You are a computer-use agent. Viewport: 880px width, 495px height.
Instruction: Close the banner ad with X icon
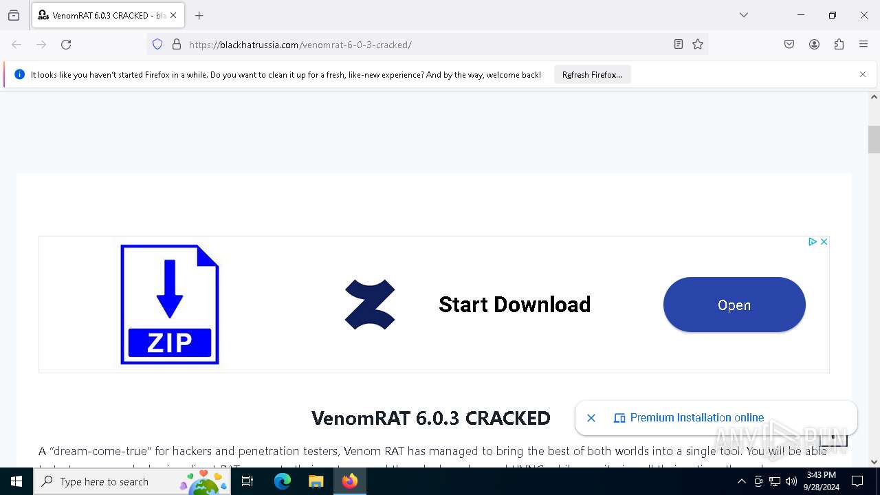click(x=824, y=242)
